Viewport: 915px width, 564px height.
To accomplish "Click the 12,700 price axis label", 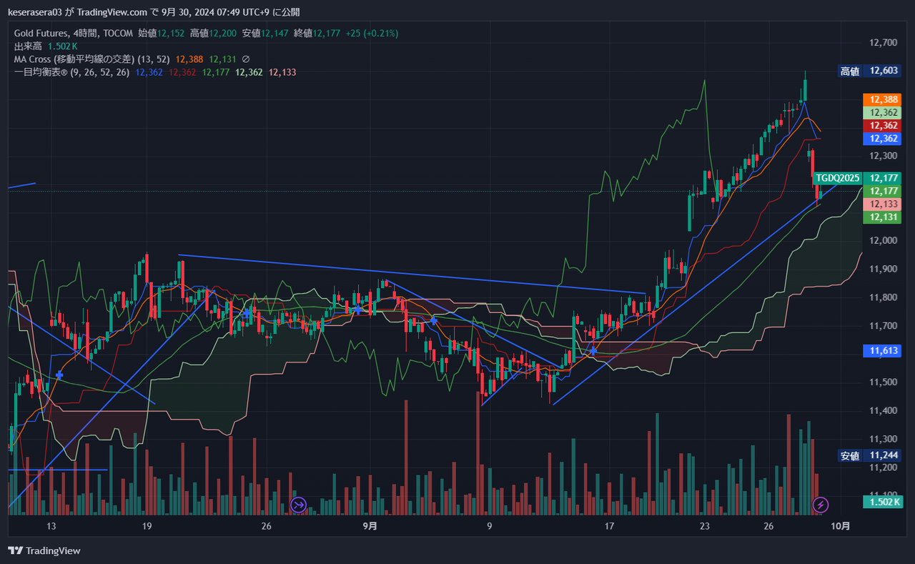I will (884, 42).
